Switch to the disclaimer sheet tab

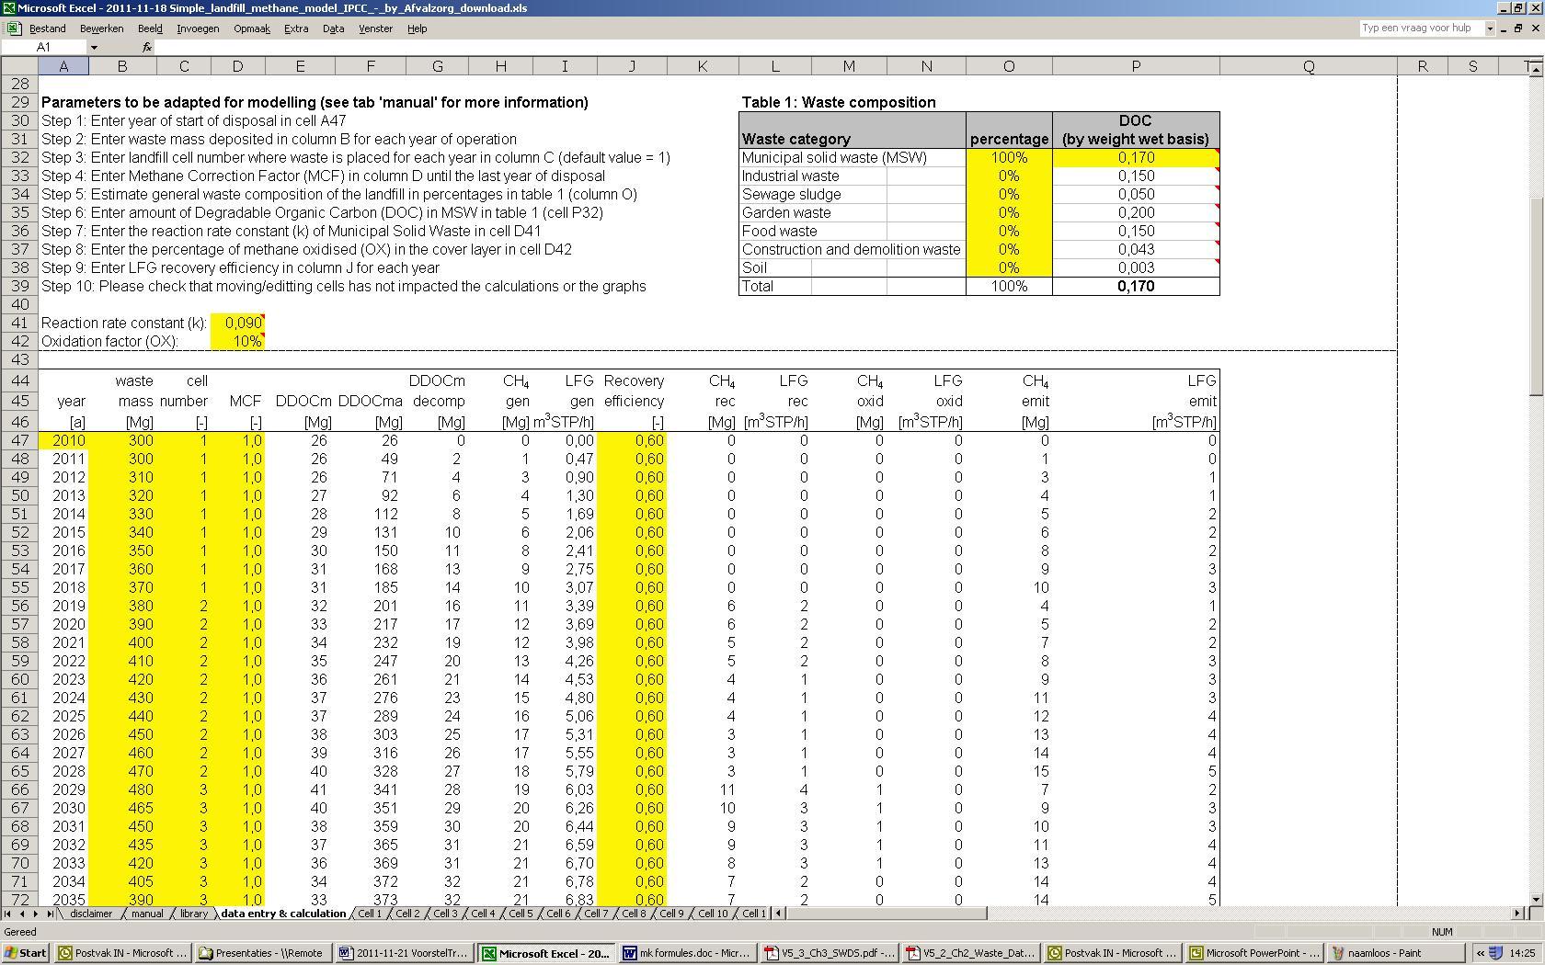[x=90, y=914]
